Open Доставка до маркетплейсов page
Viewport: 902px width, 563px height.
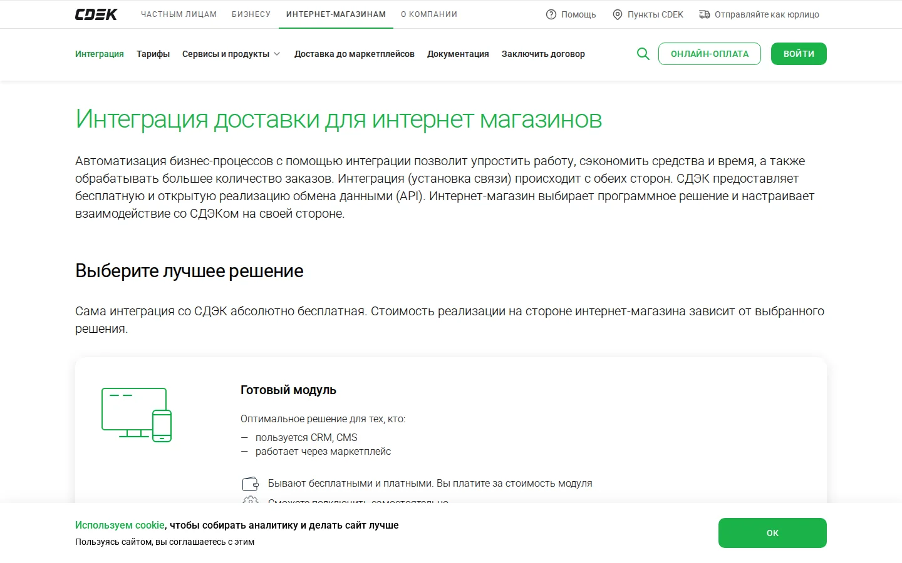coord(355,54)
